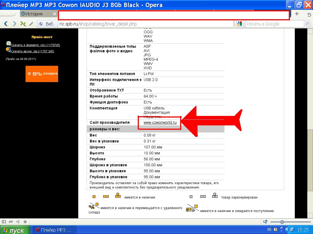The width and height of the screenshot is (313, 234).
Task: Click the grey wand icon in toolbar
Action: (x=31, y=24)
